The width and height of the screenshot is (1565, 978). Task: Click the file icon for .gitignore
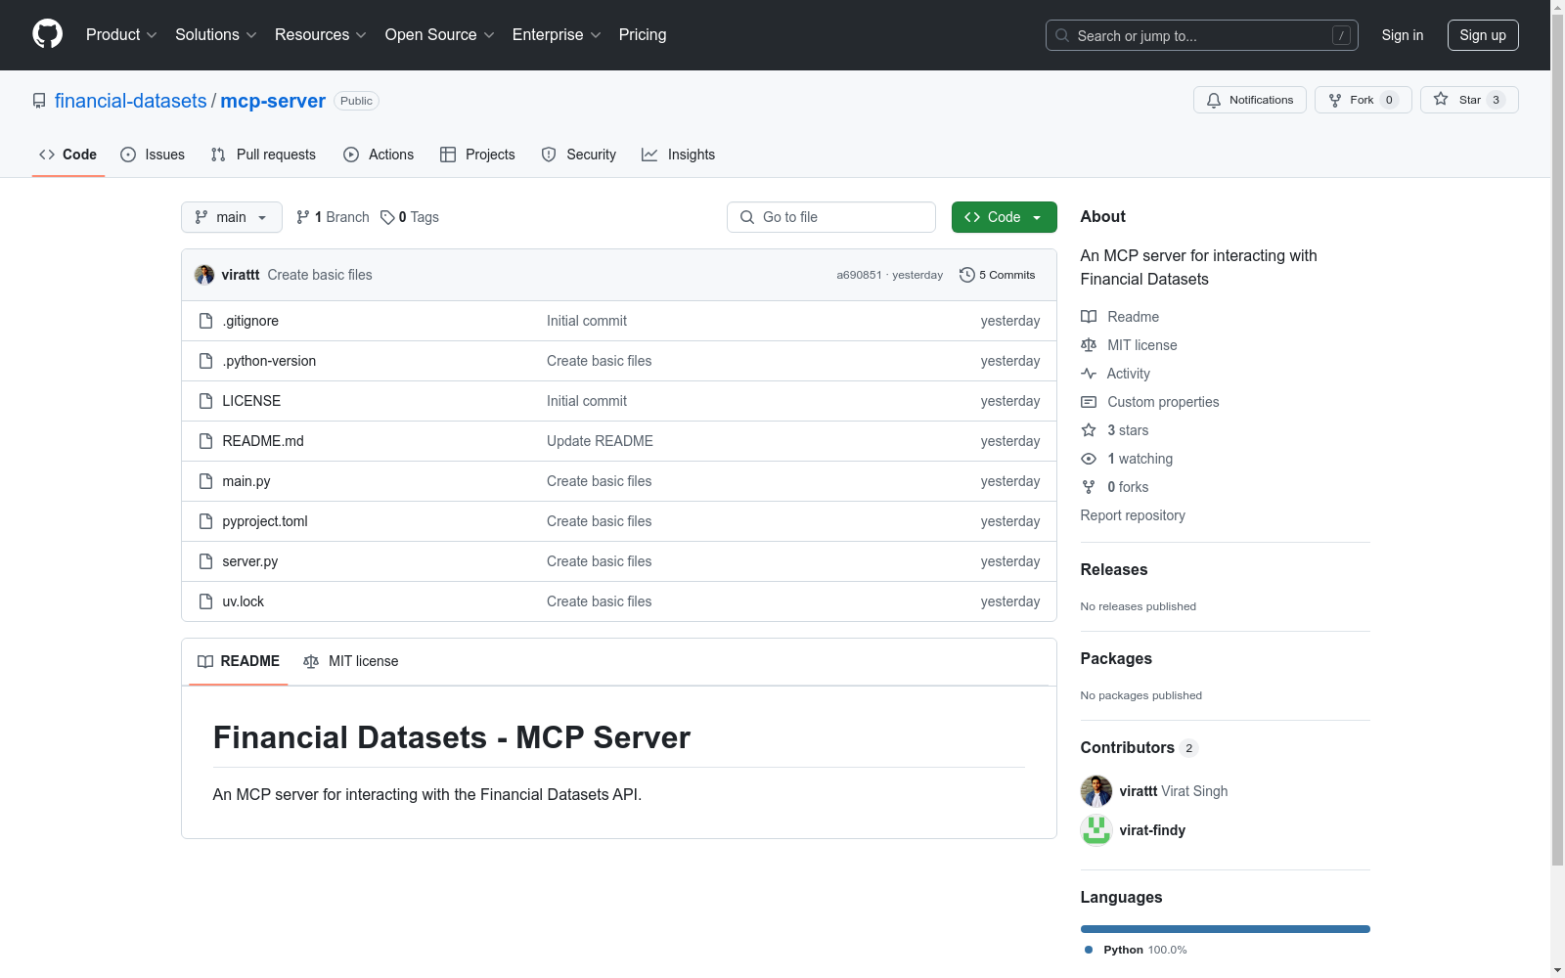click(x=205, y=321)
